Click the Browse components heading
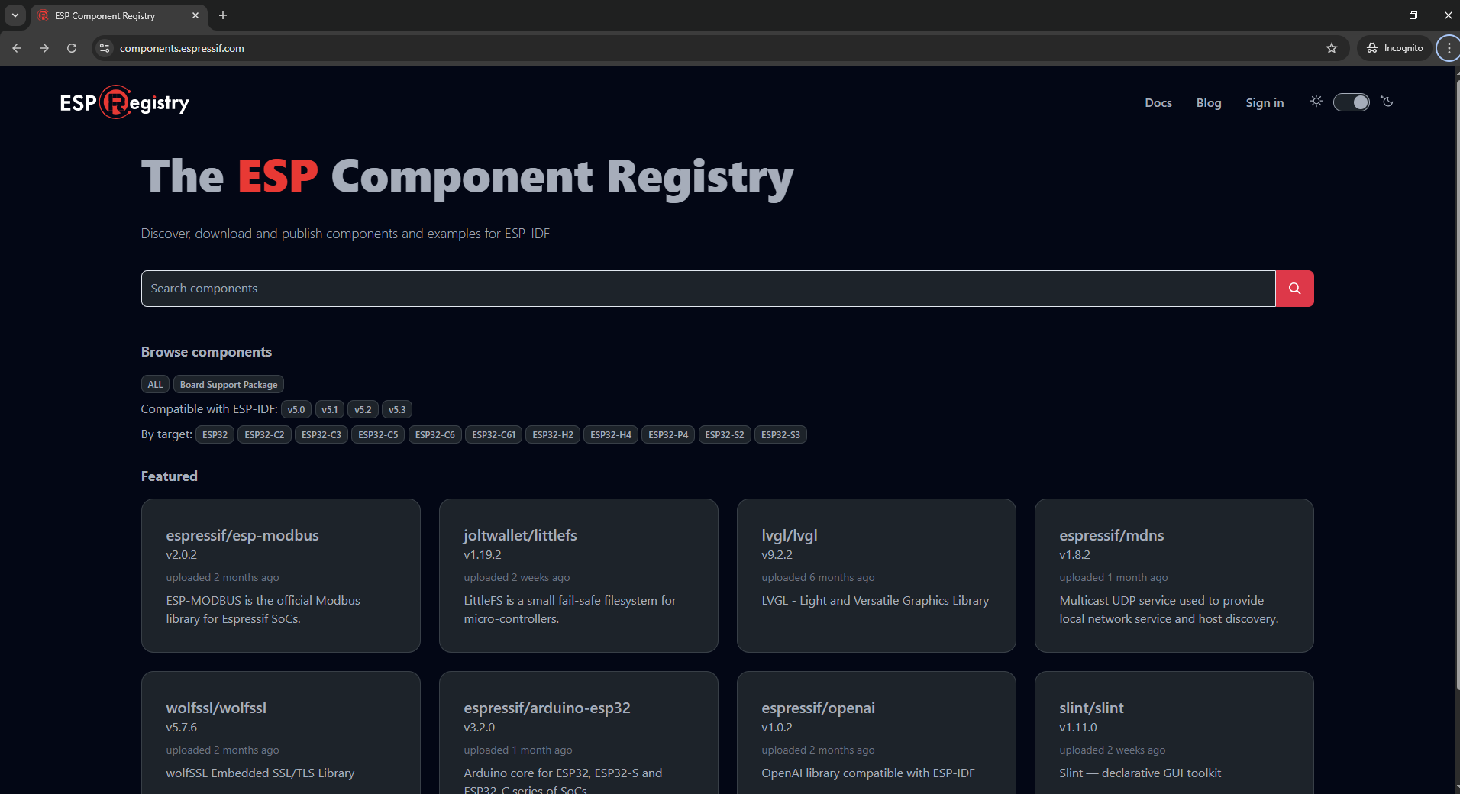This screenshot has width=1460, height=794. pos(206,352)
